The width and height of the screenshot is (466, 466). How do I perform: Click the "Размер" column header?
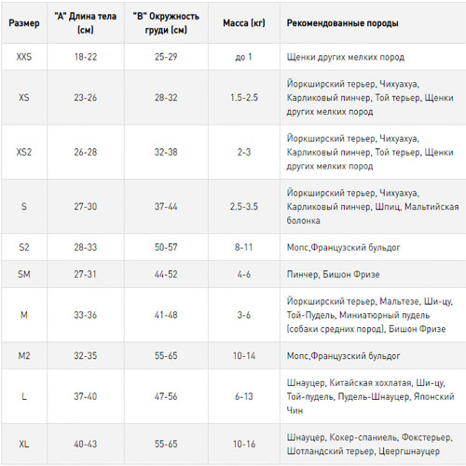[x=24, y=23]
